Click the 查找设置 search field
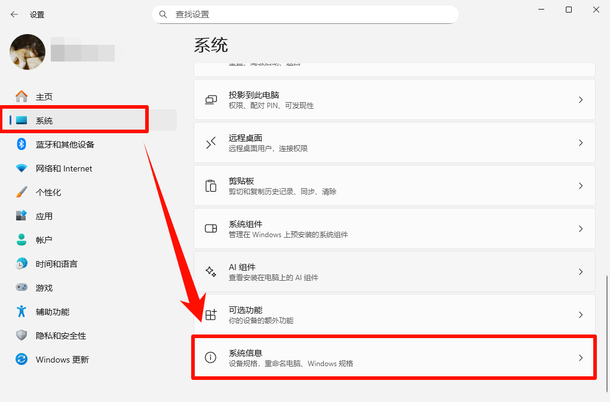This screenshot has width=610, height=402. pos(305,14)
